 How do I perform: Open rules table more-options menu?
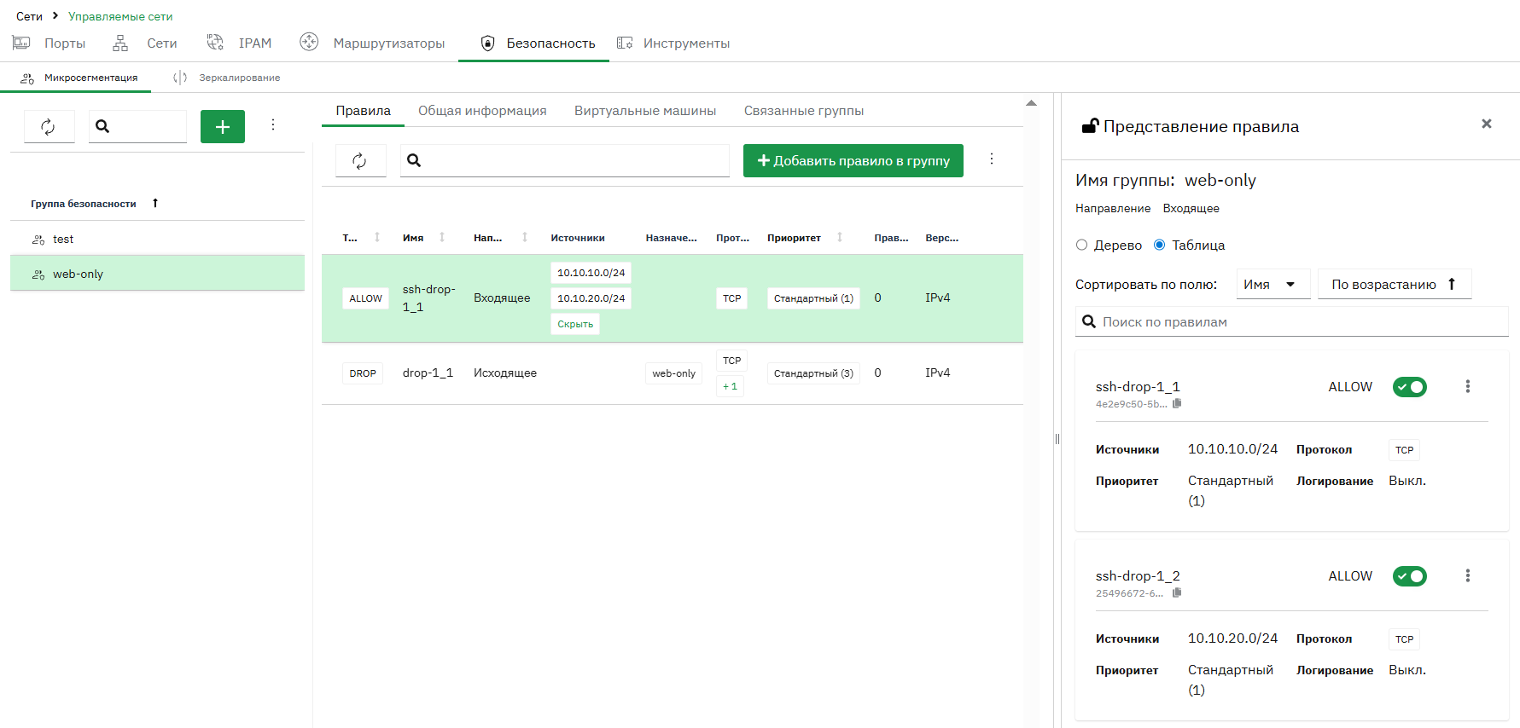pos(992,159)
